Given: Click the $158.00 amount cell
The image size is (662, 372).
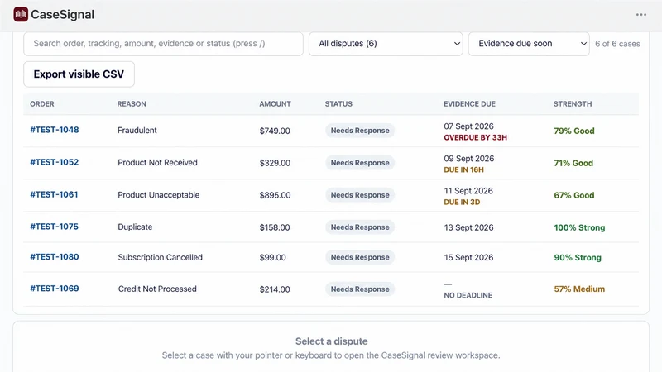Looking at the screenshot, I should click(x=275, y=227).
